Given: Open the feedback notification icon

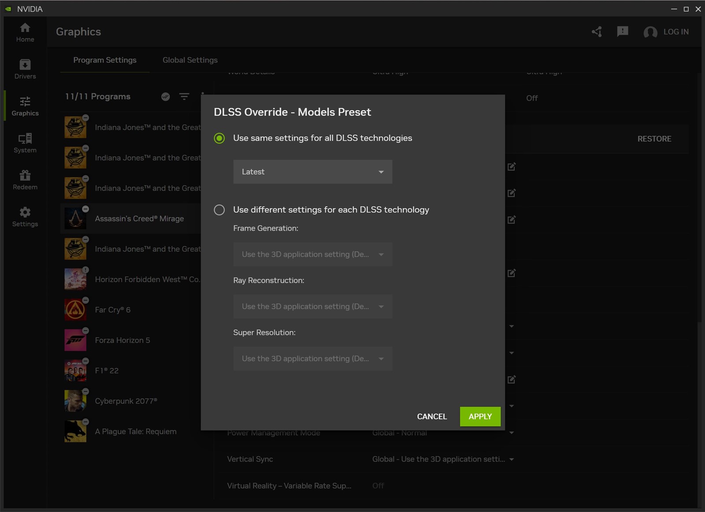Looking at the screenshot, I should point(623,32).
